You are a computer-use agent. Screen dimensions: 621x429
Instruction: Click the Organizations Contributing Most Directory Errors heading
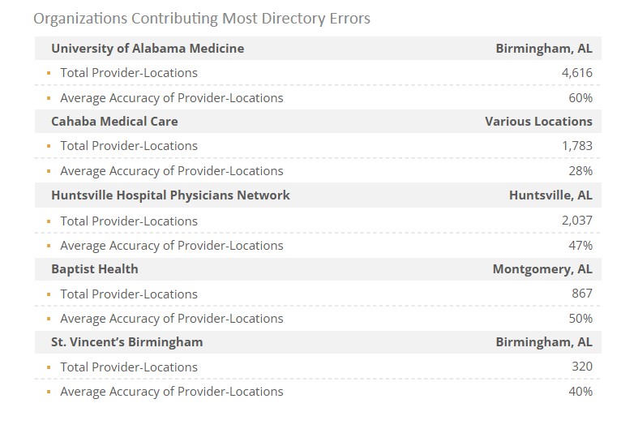coord(202,18)
